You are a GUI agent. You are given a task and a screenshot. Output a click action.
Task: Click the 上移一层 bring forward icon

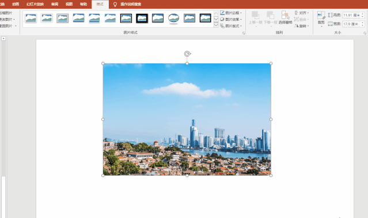(x=255, y=15)
